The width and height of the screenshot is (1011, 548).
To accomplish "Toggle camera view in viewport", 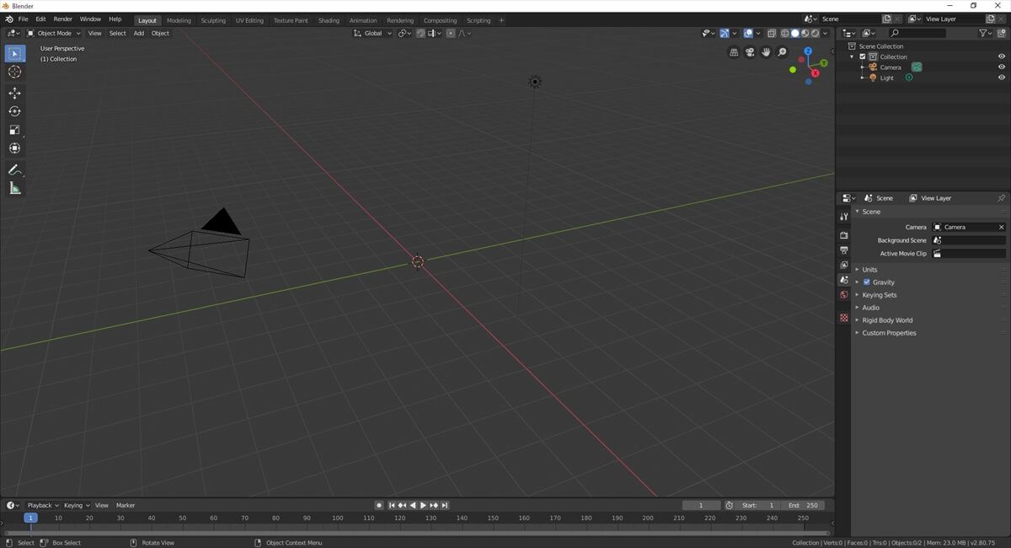I will 749,52.
